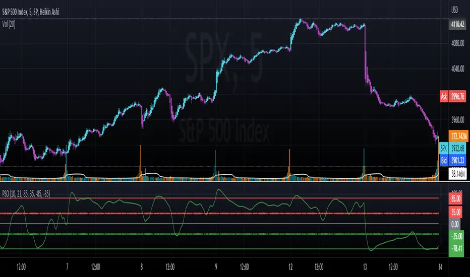Click the SPX 3932.68 price label

(x=453, y=149)
